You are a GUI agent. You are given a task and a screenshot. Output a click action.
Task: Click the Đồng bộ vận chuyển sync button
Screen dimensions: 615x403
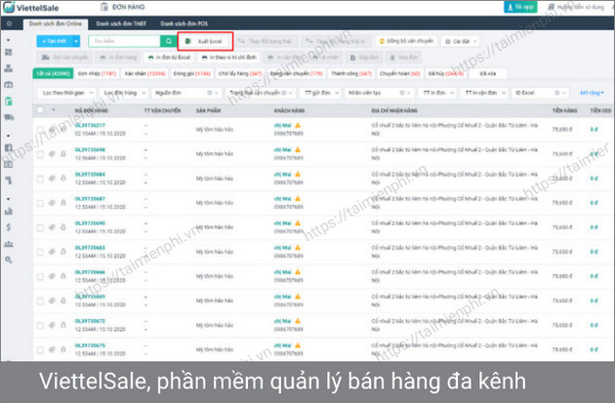pos(405,42)
